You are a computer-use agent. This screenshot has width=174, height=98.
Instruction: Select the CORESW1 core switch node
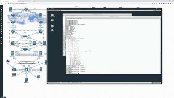coord(13,53)
